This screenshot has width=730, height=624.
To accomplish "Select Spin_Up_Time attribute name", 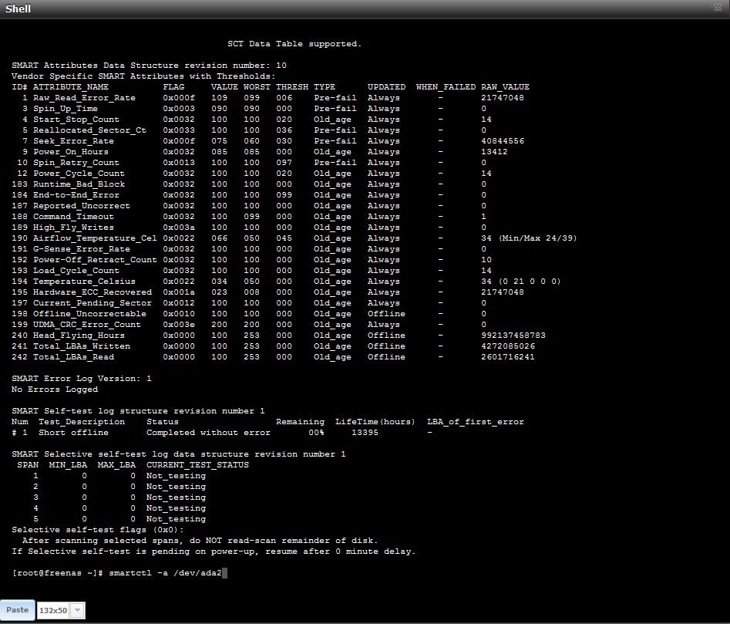I will click(x=66, y=109).
